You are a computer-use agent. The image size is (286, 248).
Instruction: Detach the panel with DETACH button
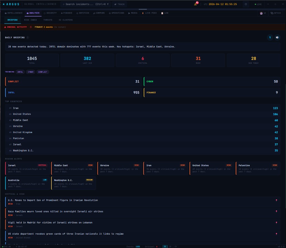(x=276, y=13)
